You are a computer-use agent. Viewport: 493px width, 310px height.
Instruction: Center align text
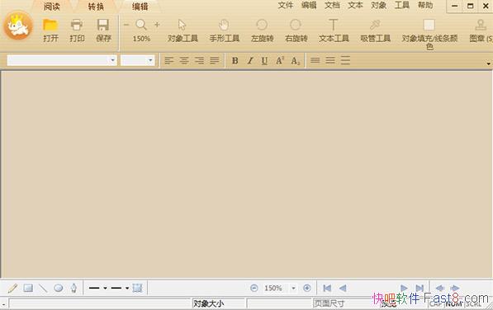(x=184, y=60)
